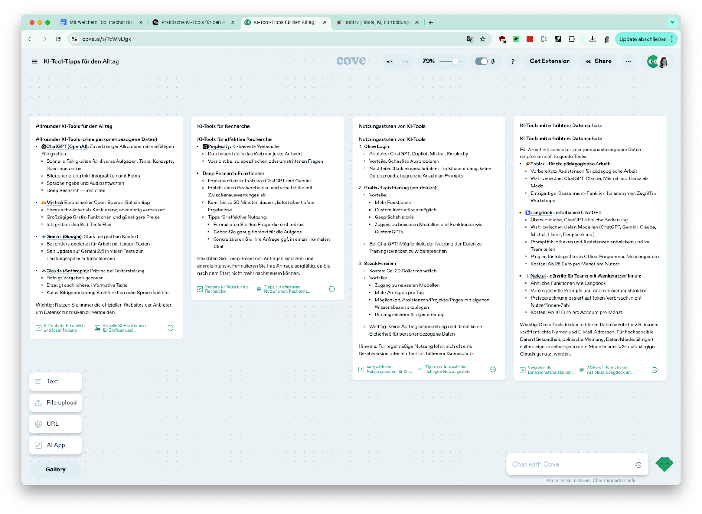View site information icon in address bar
702x514 pixels.
pyautogui.click(x=75, y=39)
